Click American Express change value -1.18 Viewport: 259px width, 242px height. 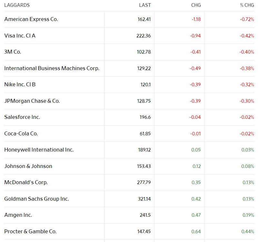[196, 19]
